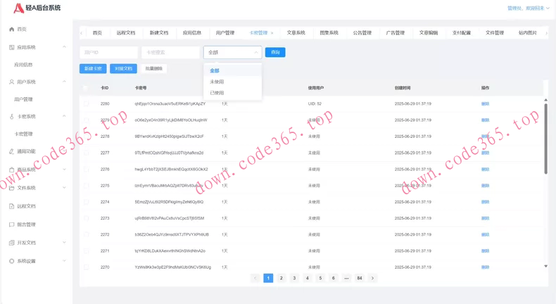Jump to last page 84
The height and width of the screenshot is (304, 556).
360,278
